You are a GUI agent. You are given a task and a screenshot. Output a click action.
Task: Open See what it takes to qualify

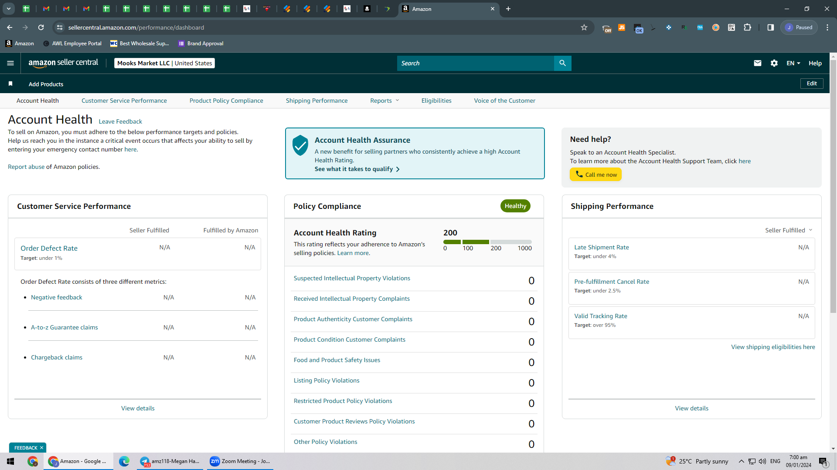pos(357,169)
